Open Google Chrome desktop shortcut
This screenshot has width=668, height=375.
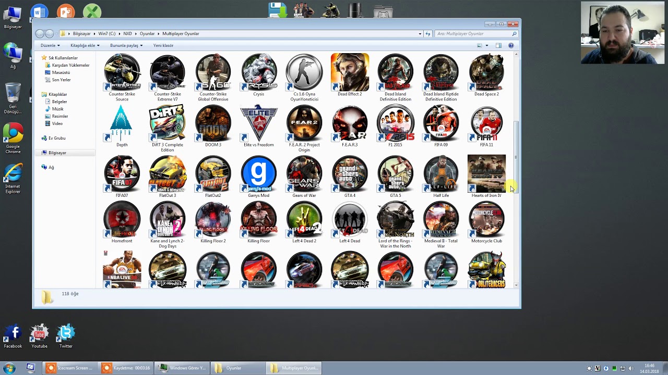coord(13,139)
